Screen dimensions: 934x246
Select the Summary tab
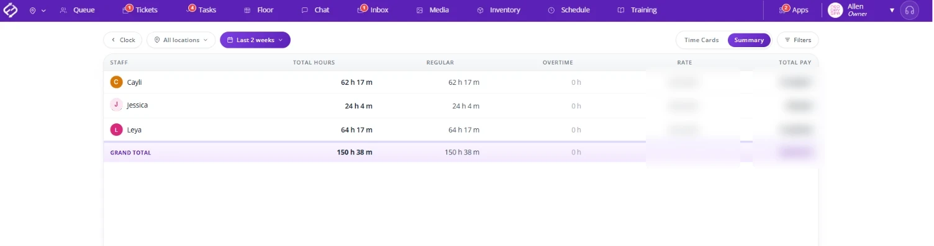[x=749, y=40]
